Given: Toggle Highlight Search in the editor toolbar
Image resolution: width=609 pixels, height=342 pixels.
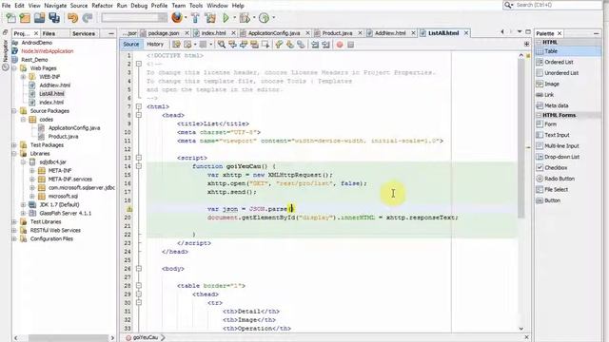Looking at the screenshot, I should click(x=254, y=45).
